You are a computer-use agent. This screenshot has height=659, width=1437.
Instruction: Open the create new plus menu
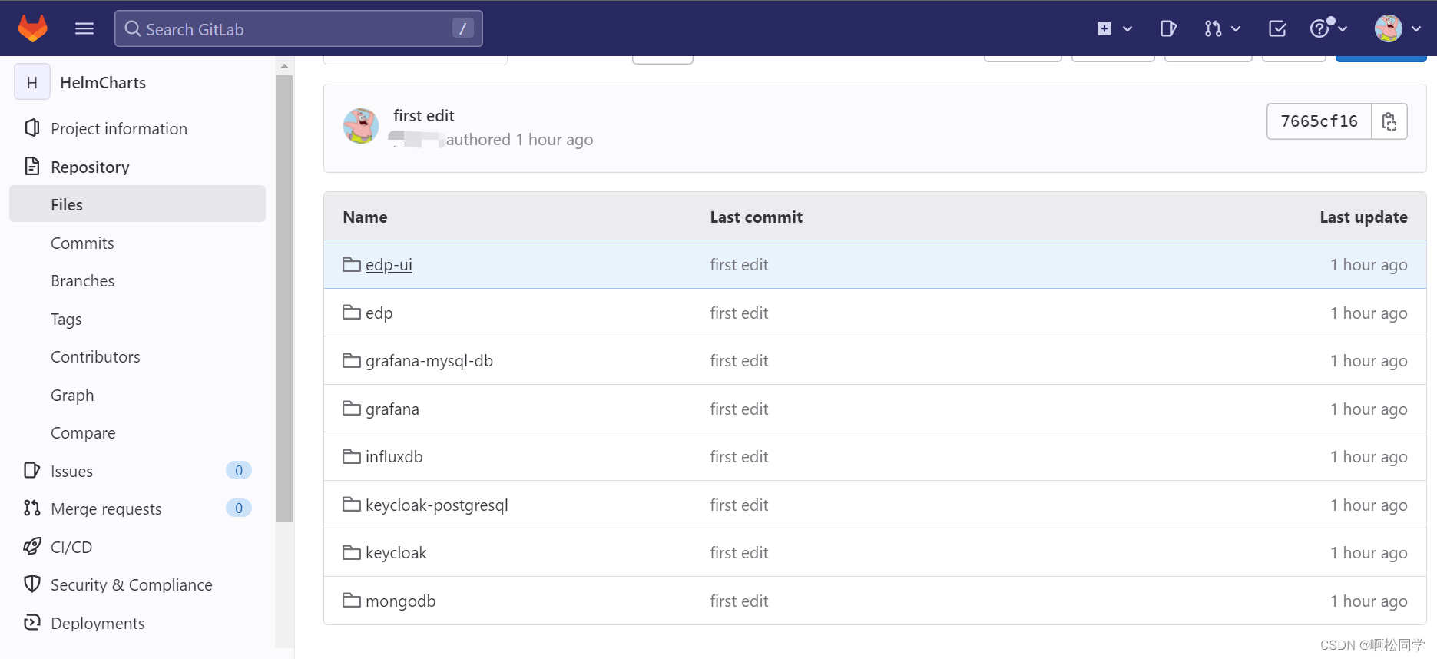tap(1114, 28)
